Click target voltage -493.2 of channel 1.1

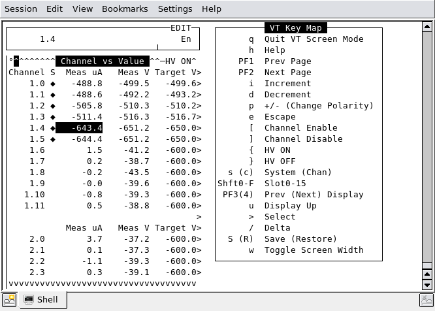pyautogui.click(x=182, y=95)
